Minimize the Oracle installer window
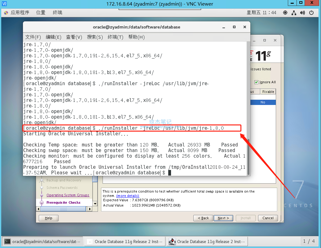The image size is (321, 248). point(254,41)
